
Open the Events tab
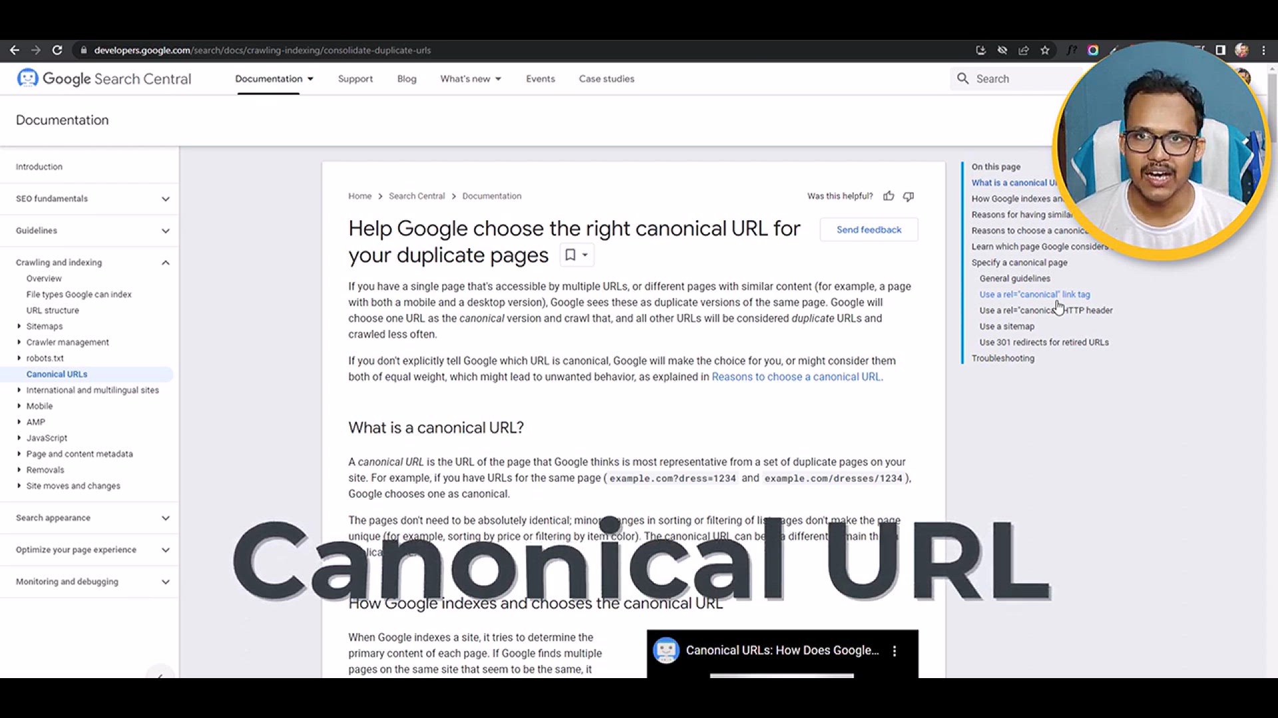(x=540, y=78)
